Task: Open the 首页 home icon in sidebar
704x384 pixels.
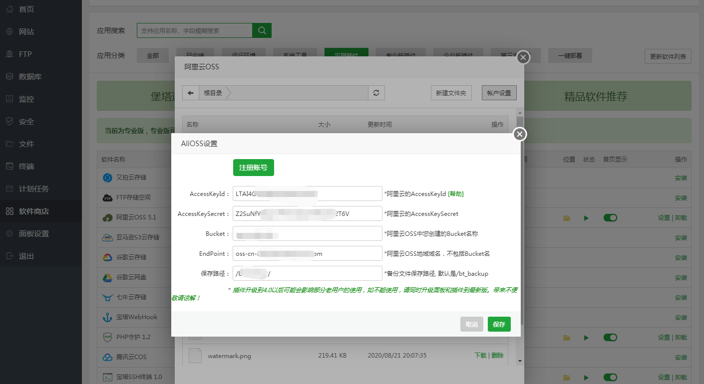Action: click(9, 9)
